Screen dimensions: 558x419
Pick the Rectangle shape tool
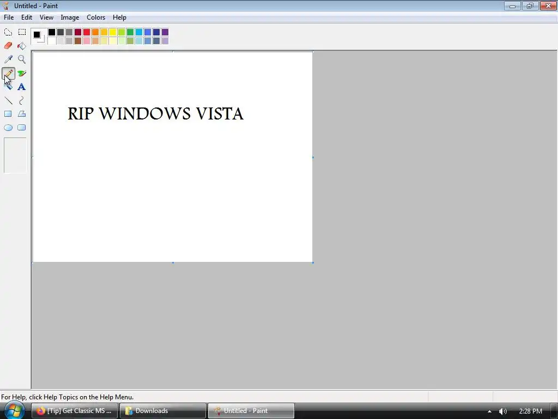click(8, 114)
